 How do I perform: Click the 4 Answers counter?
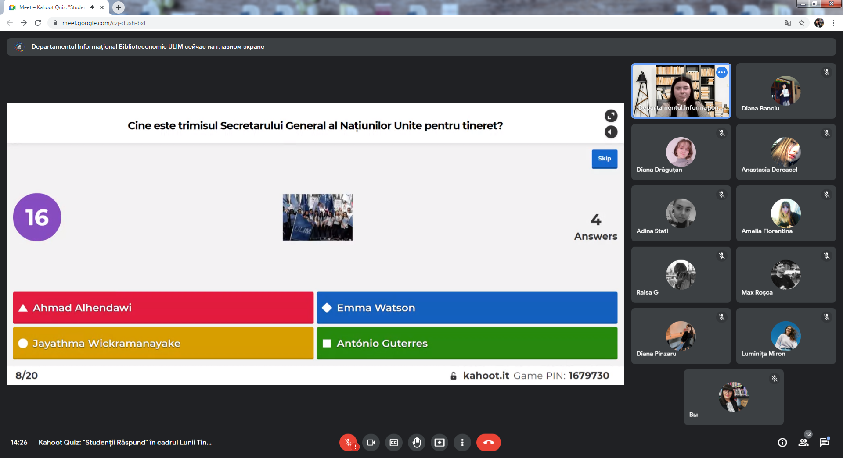(596, 227)
